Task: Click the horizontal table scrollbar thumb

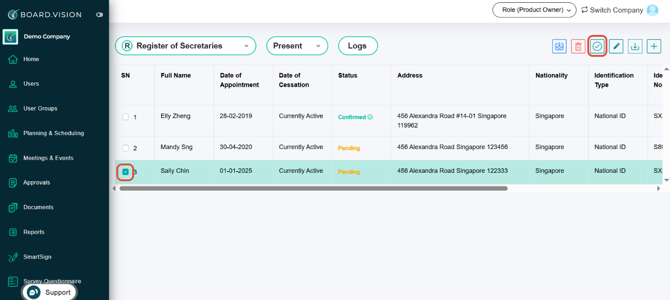Action: 314,189
